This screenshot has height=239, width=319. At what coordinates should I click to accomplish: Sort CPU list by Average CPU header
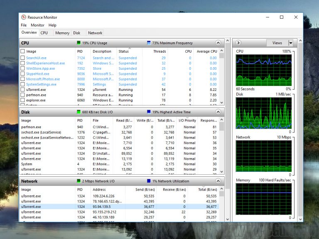click(206, 51)
